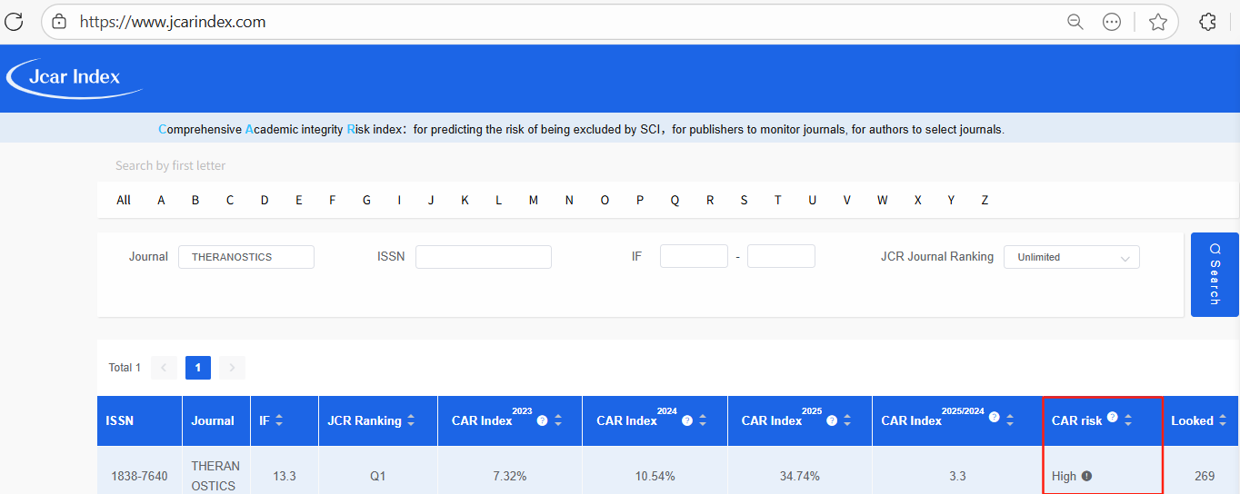Click the JCR Ranking value Q1
The height and width of the screenshot is (494, 1240).
(377, 476)
